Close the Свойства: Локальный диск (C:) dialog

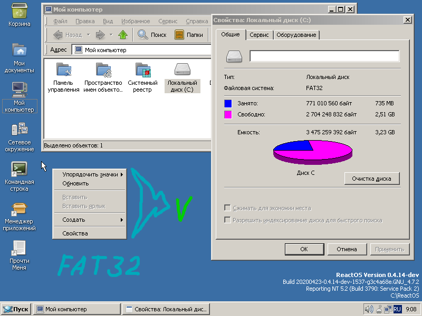click(x=407, y=20)
